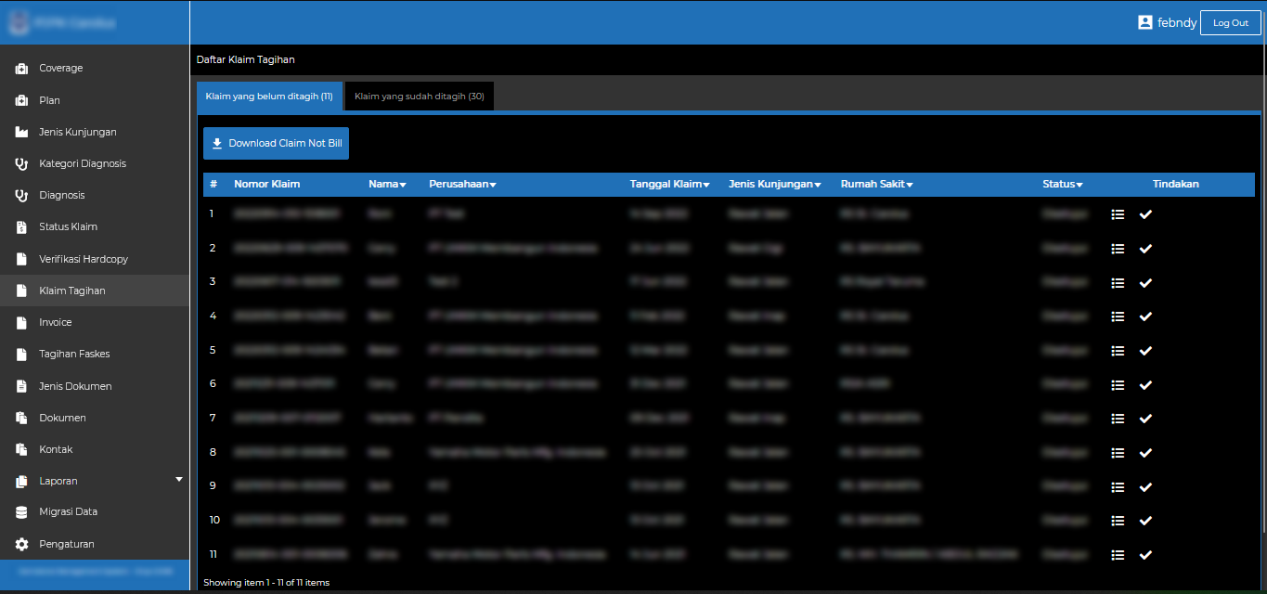Open Invoice from the sidebar menu
This screenshot has width=1267, height=594.
pos(55,323)
